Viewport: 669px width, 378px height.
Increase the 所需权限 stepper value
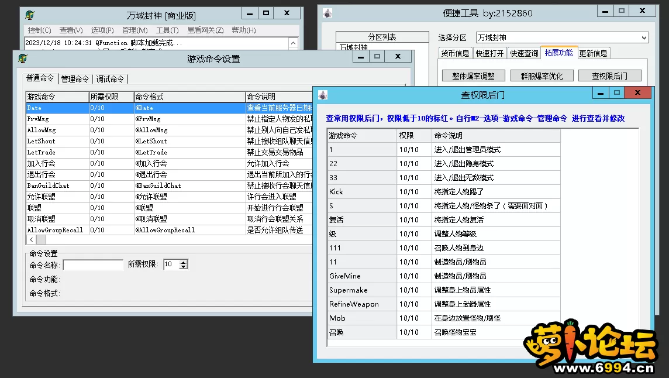point(184,262)
